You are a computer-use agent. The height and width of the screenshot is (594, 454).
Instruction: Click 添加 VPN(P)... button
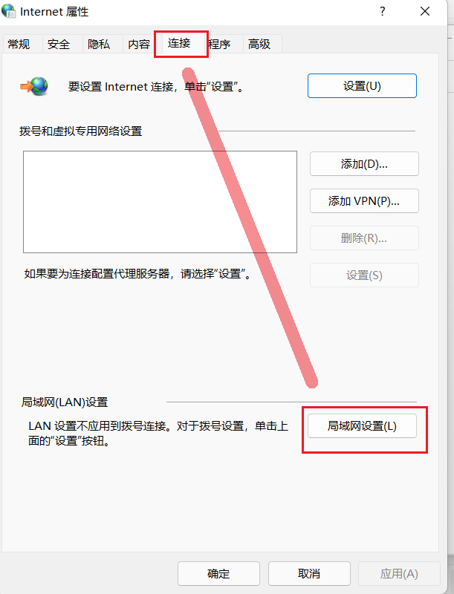tap(364, 200)
